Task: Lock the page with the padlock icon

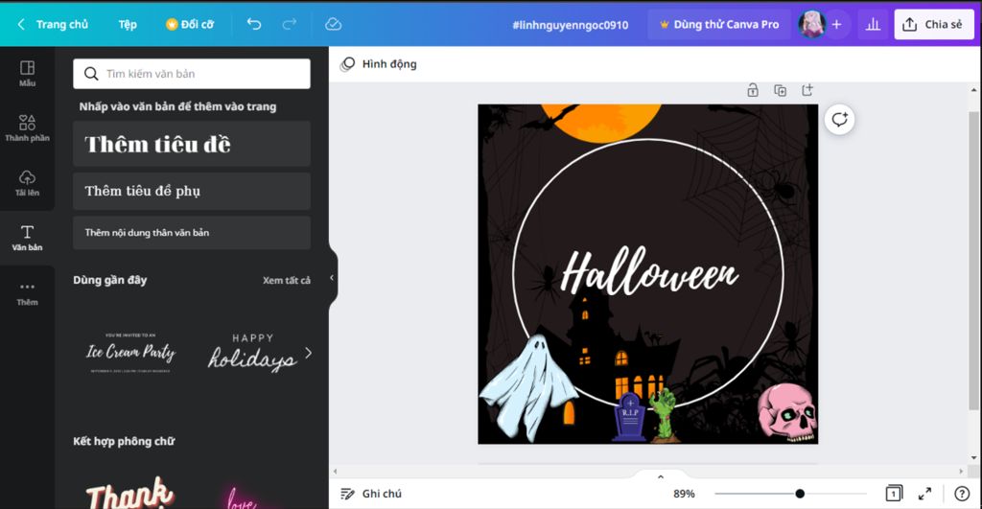Action: tap(753, 90)
